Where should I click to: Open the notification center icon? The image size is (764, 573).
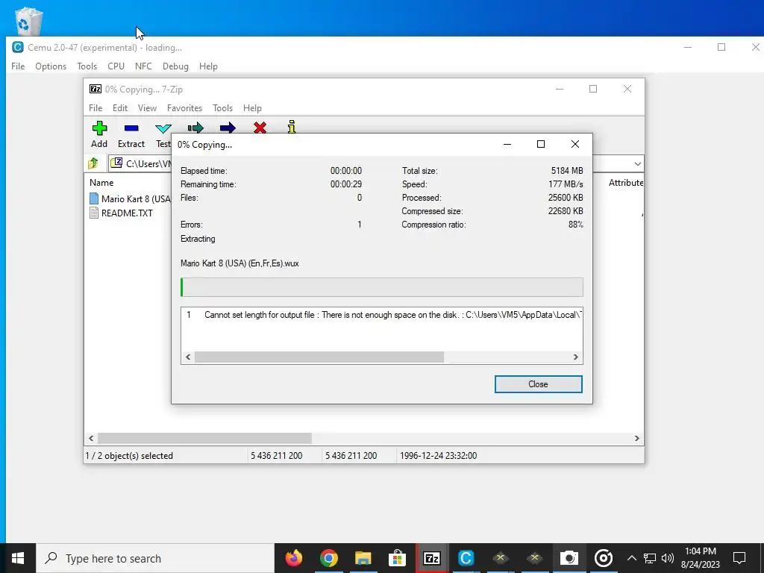[x=739, y=558]
